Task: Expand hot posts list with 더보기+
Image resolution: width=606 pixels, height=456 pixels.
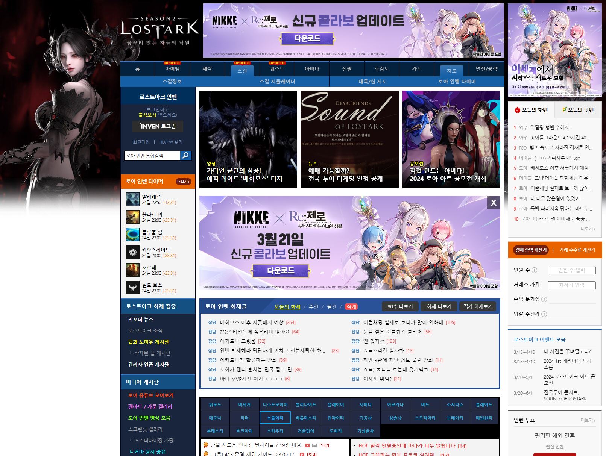Action: point(588,229)
